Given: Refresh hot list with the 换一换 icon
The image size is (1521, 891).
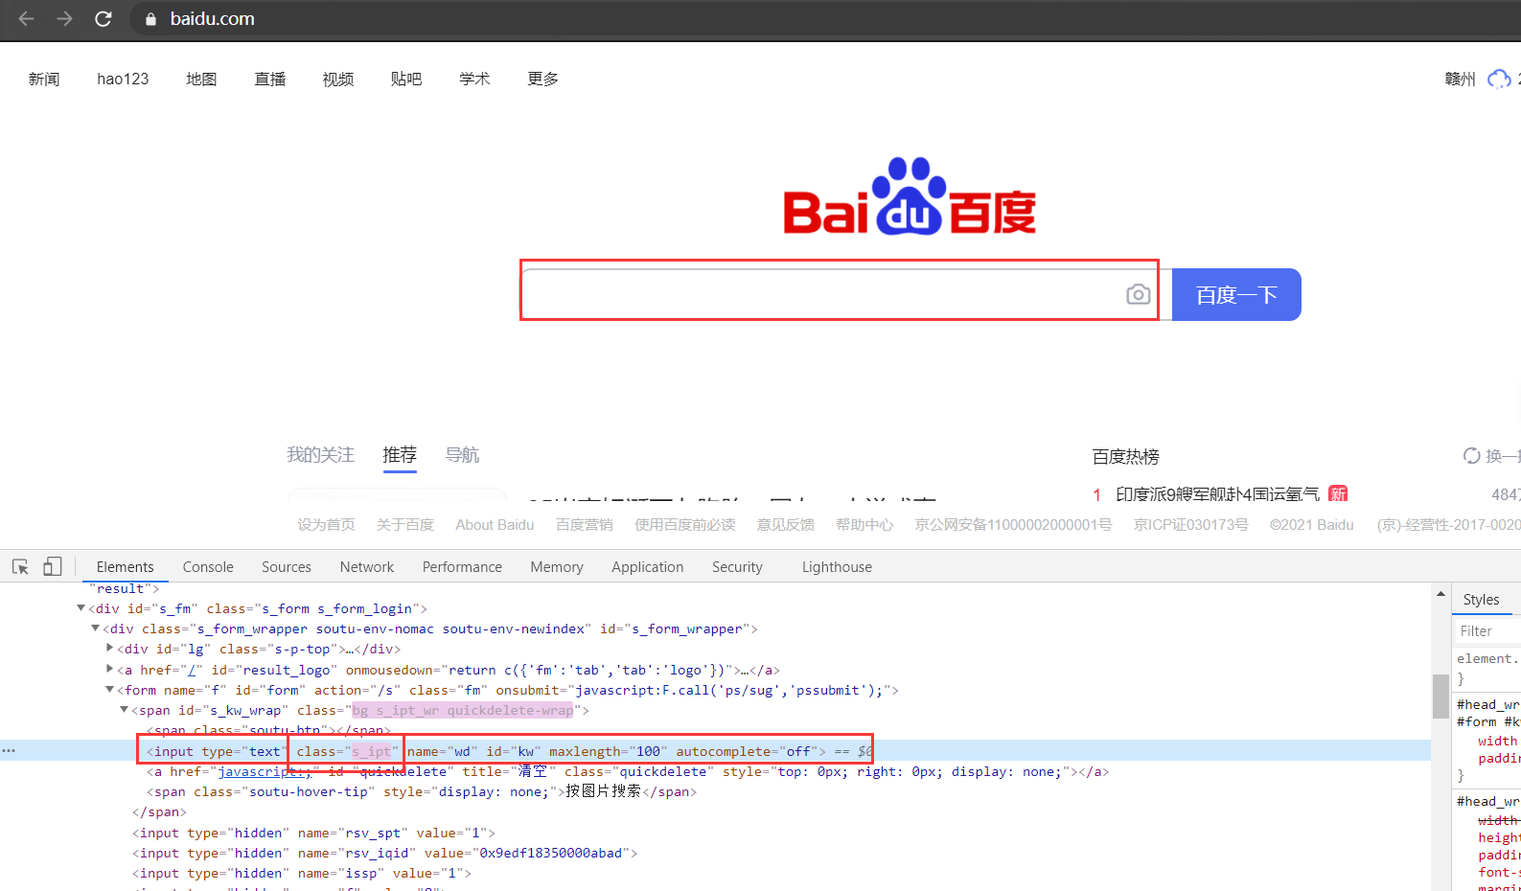Looking at the screenshot, I should point(1471,456).
